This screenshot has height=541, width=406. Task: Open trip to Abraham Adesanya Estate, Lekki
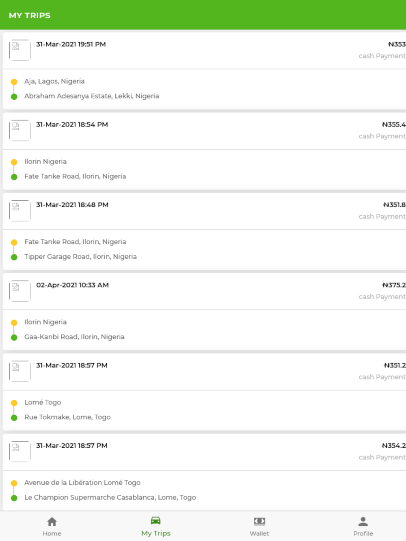[x=92, y=96]
